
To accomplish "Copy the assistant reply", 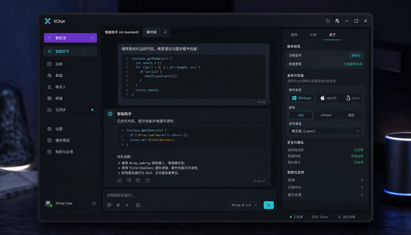I will pyautogui.click(x=138, y=180).
